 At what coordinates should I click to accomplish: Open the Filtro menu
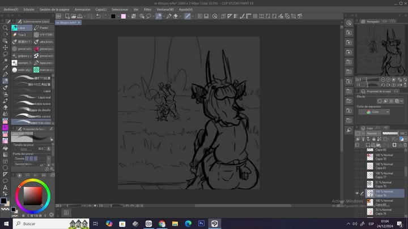click(147, 10)
